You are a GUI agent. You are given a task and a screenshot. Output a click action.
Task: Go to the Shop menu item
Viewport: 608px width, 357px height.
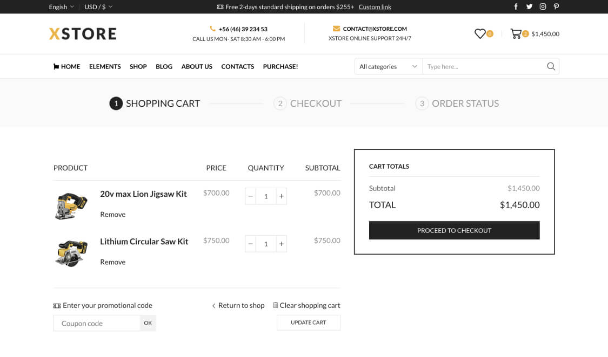click(x=138, y=66)
